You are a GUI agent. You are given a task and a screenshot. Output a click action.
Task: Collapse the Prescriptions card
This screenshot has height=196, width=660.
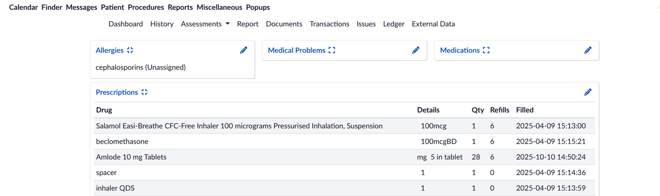(144, 92)
